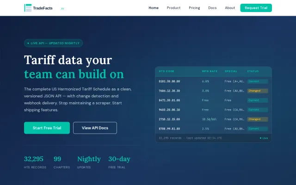Click the TradeFacts brand name

point(43,8)
